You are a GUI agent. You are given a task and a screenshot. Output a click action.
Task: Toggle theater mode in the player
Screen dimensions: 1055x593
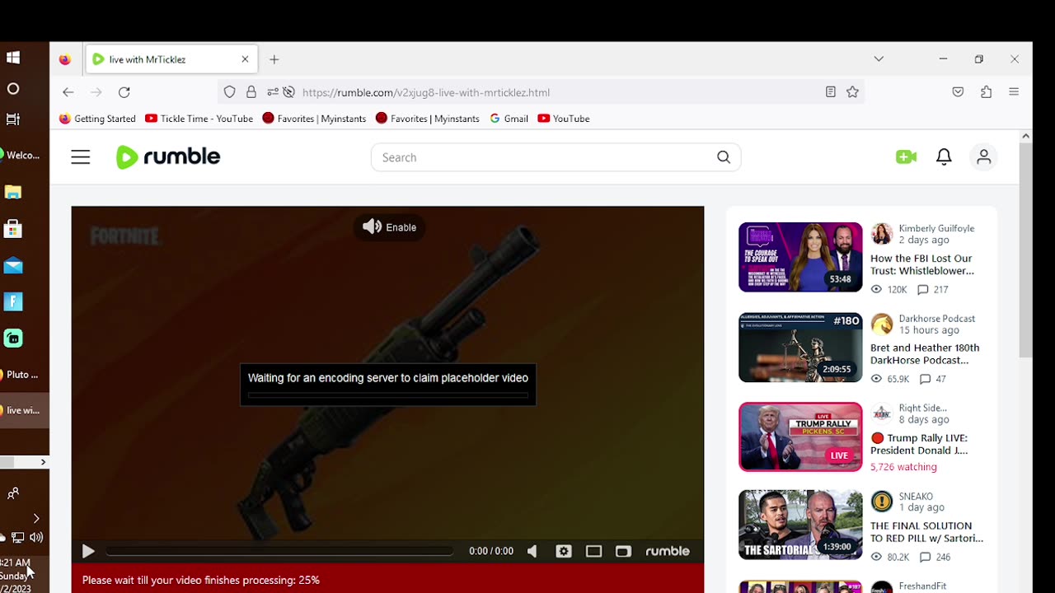point(593,552)
